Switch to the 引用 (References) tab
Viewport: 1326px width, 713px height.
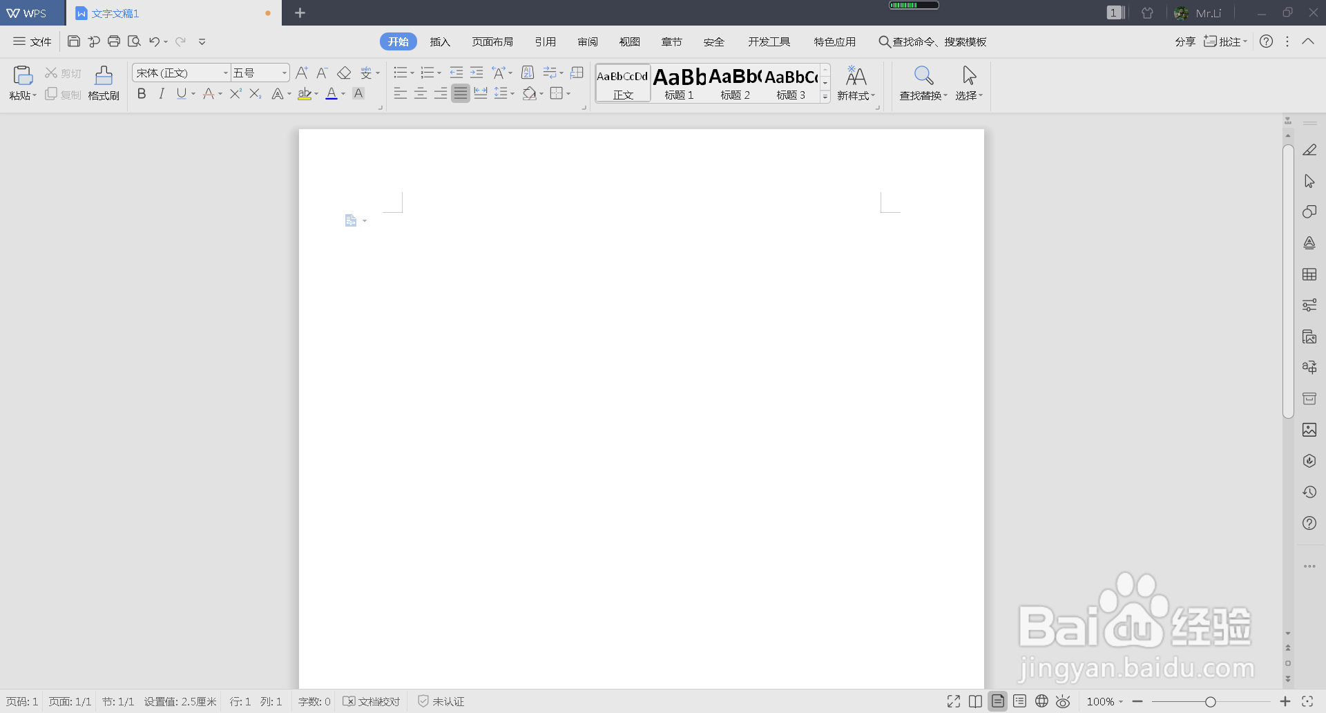click(x=545, y=41)
